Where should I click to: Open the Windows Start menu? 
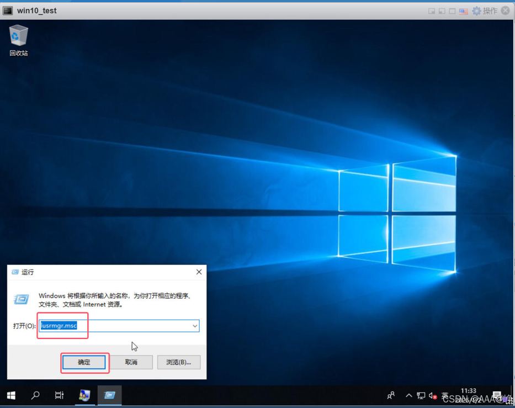[x=11, y=395]
